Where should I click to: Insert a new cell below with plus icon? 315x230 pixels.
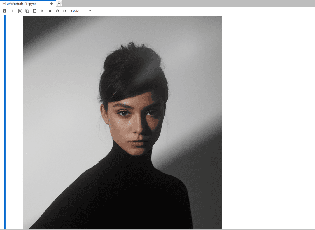12,11
